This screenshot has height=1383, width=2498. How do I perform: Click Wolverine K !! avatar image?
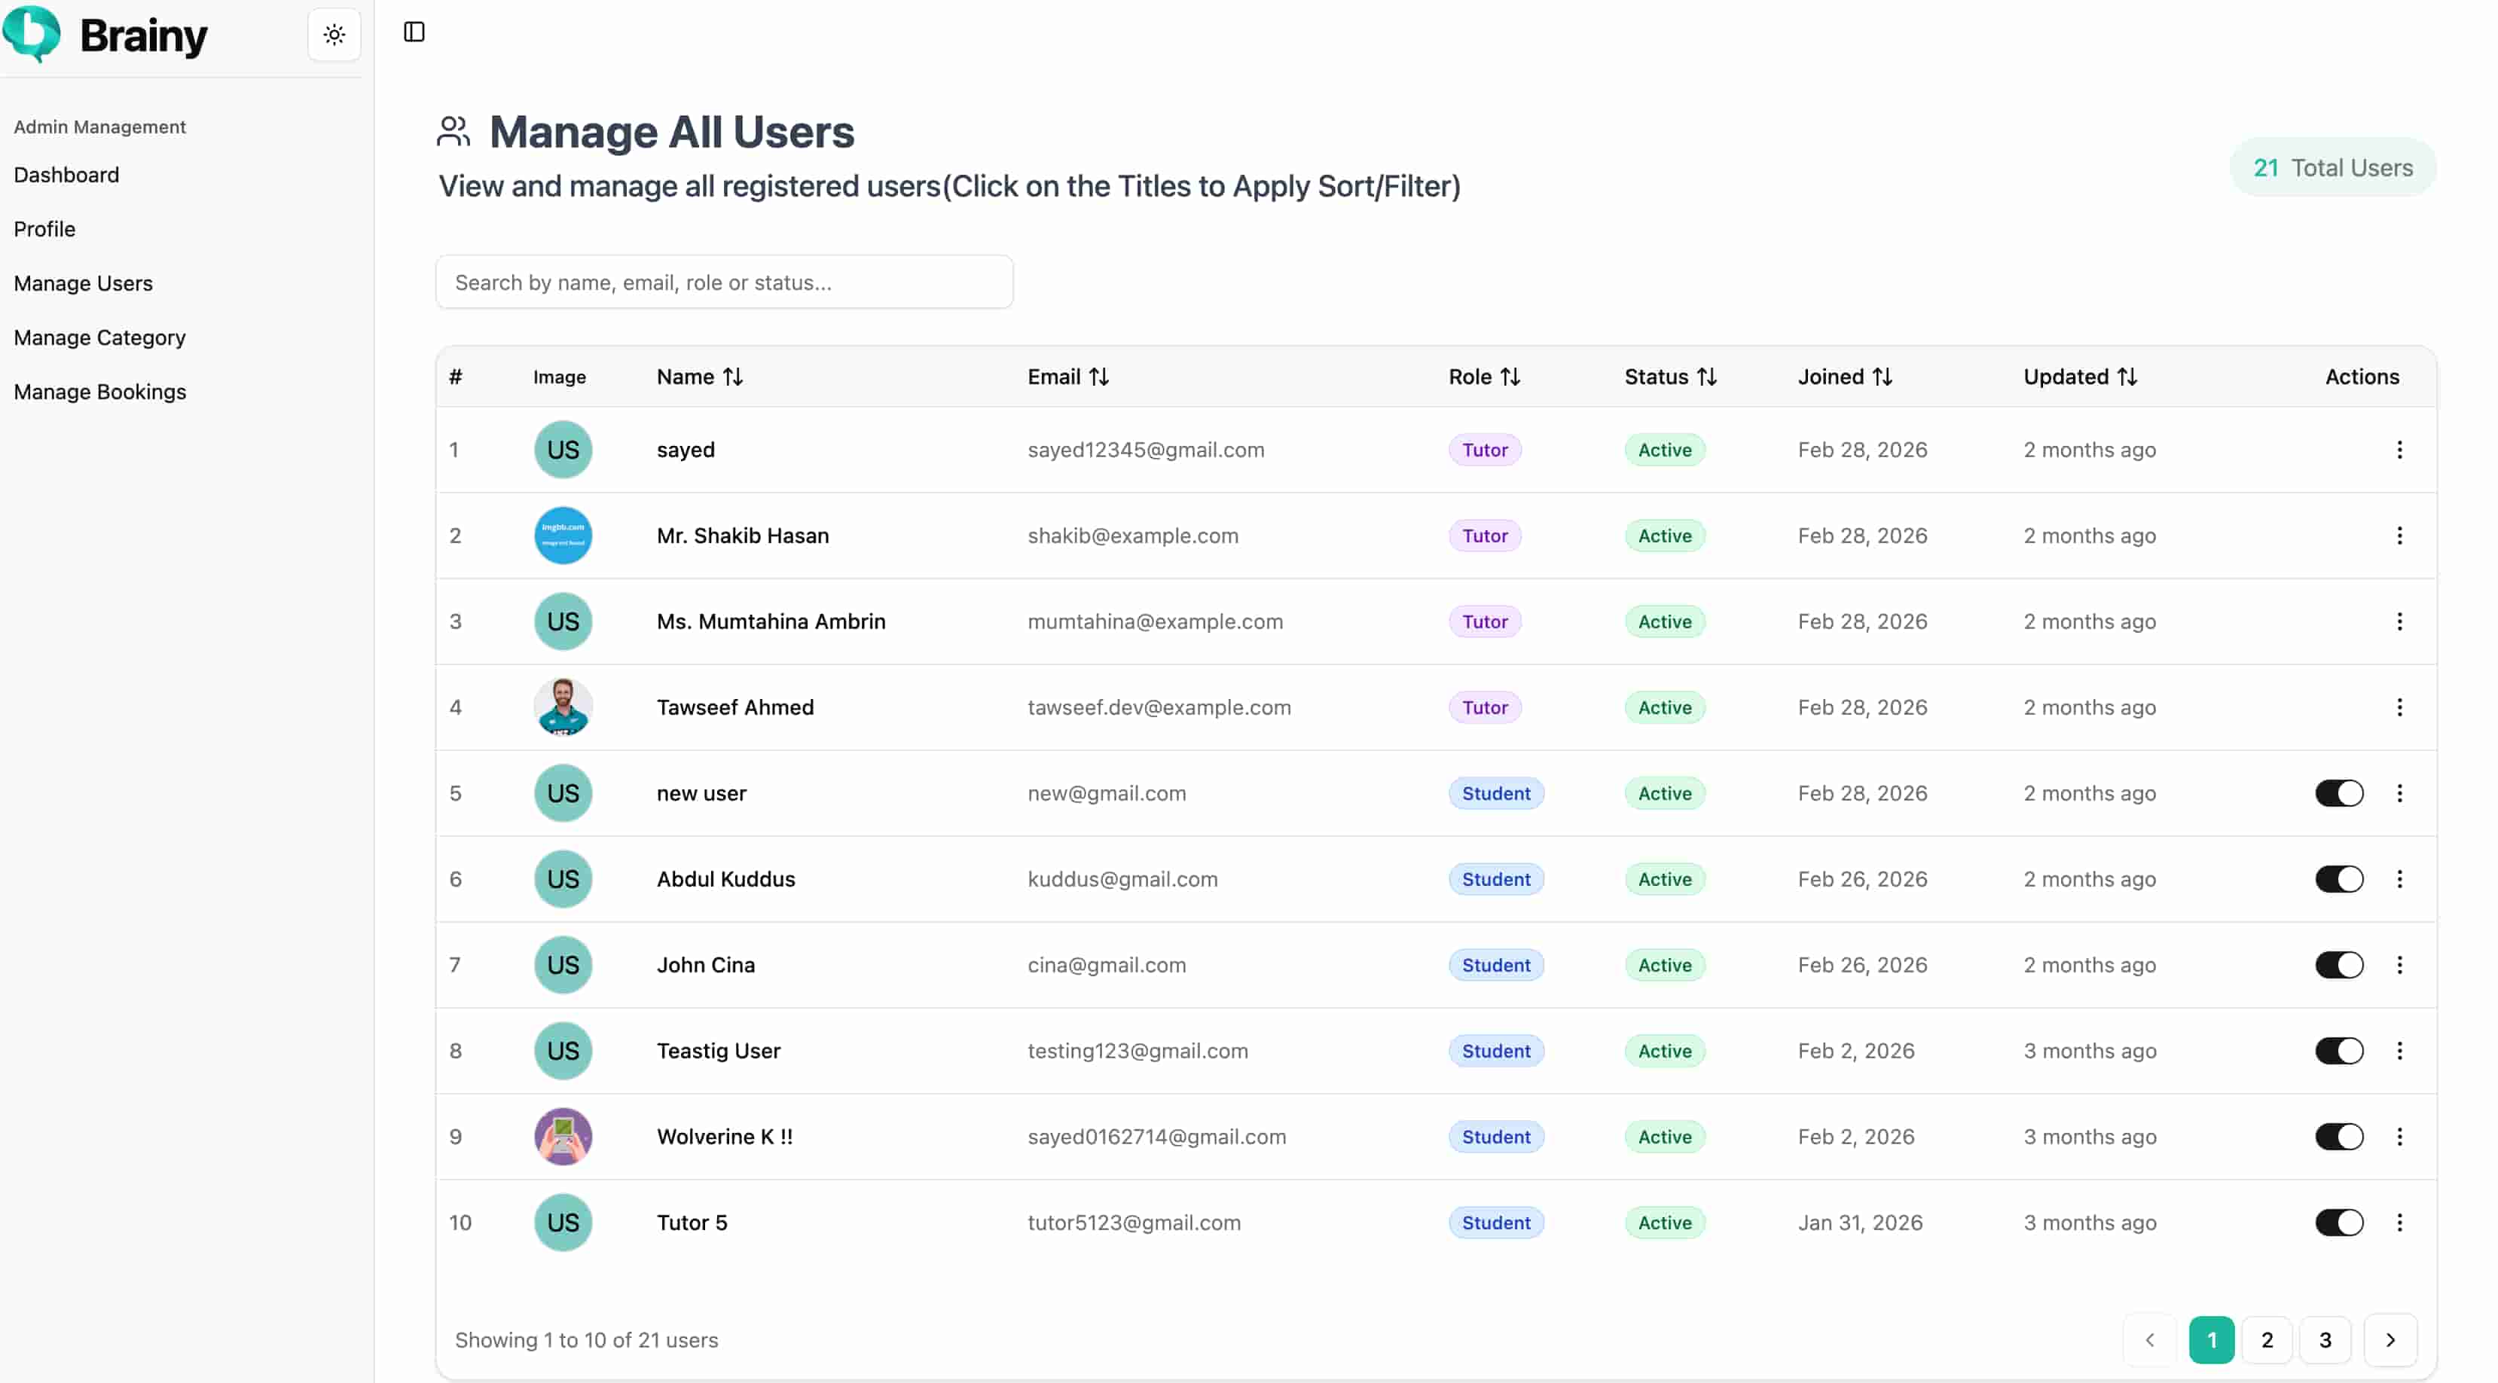(x=563, y=1137)
